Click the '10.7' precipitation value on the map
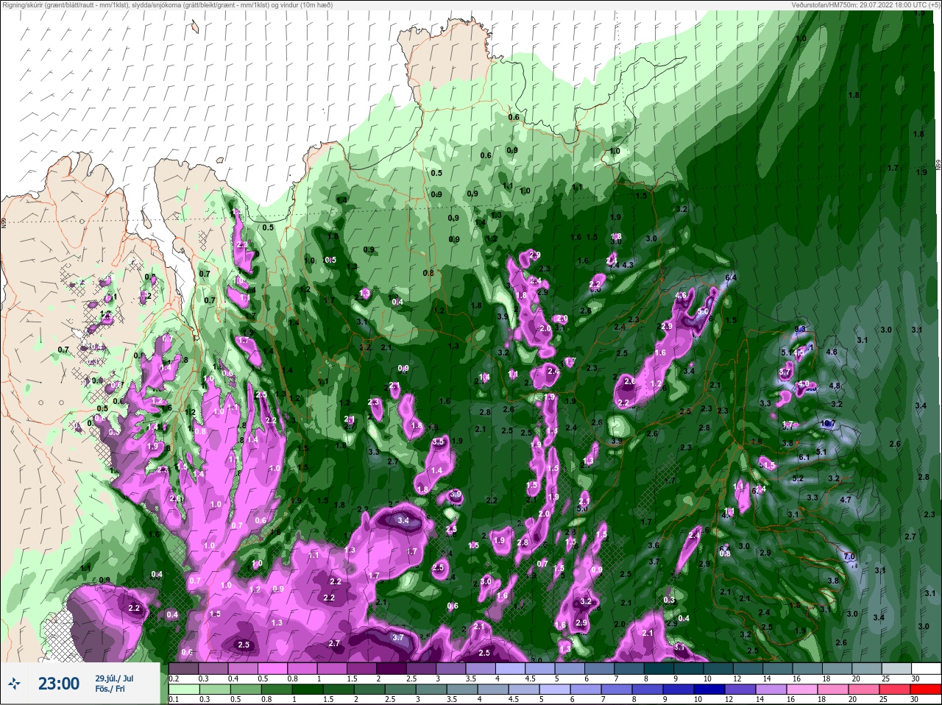 click(x=828, y=423)
